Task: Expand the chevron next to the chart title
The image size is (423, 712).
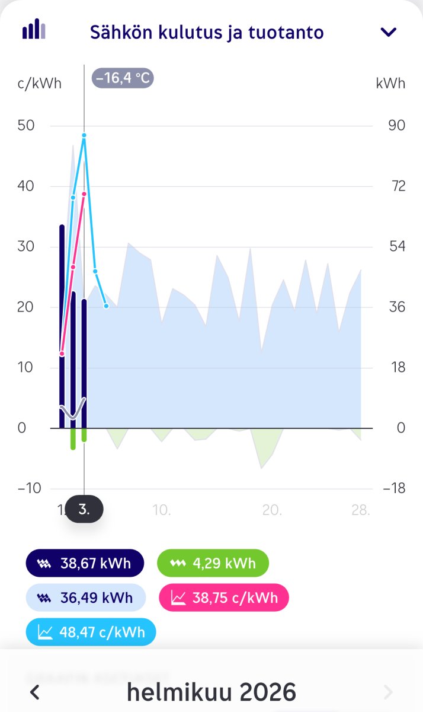Action: coord(389,32)
